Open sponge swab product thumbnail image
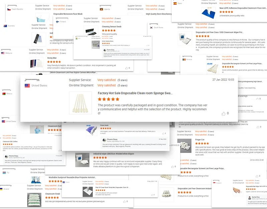This screenshot has width=267, height=209. [80, 103]
